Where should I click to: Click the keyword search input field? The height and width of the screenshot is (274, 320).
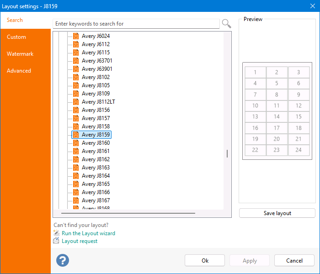click(136, 24)
